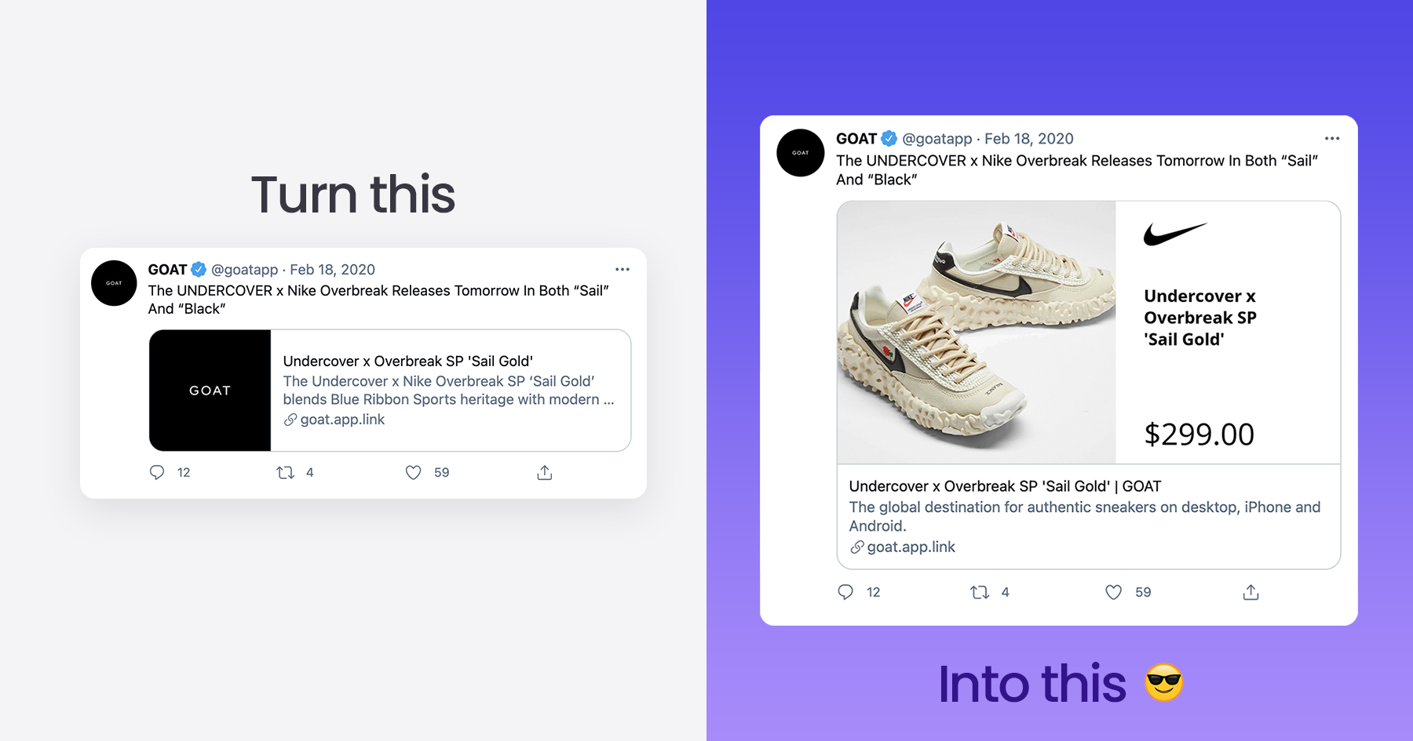Image resolution: width=1413 pixels, height=741 pixels.
Task: Open more options on left tweet
Action: pos(623,269)
